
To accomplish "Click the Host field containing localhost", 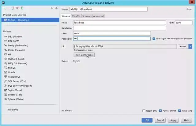I will coord(119,23).
